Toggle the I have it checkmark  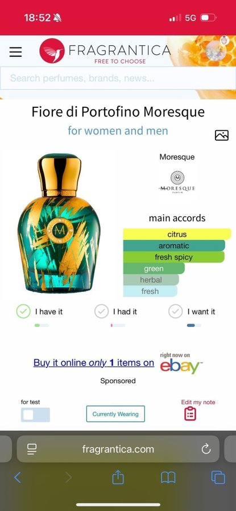click(x=23, y=312)
